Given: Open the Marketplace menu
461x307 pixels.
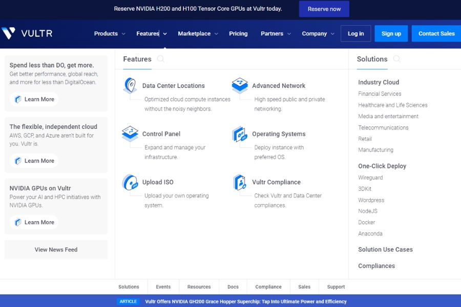Looking at the screenshot, I should click(x=194, y=33).
